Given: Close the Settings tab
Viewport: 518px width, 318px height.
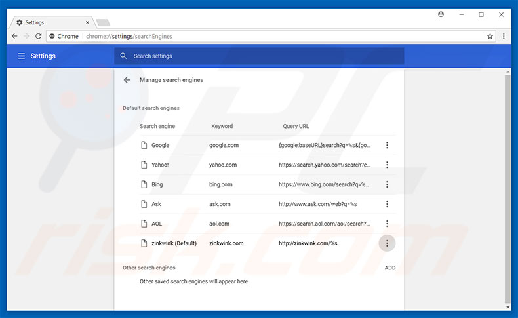Looking at the screenshot, I should point(87,22).
